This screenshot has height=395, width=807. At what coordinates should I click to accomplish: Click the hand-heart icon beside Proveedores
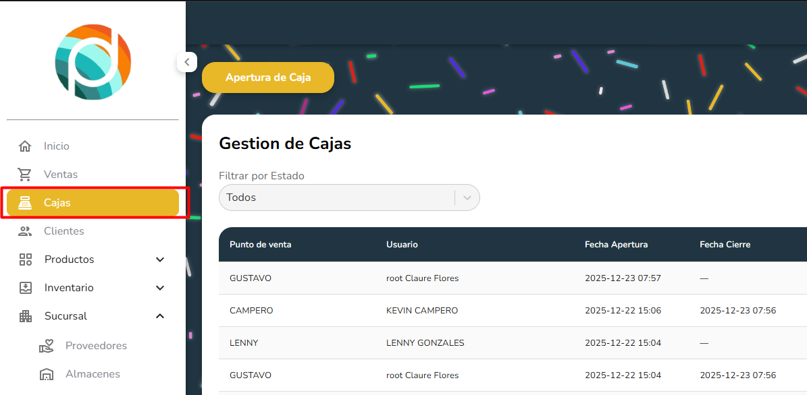46,346
